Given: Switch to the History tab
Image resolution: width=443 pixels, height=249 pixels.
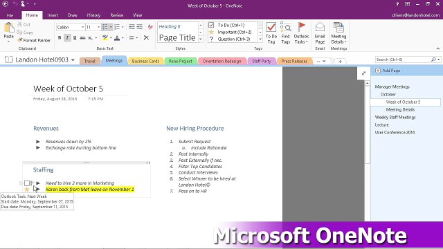Looking at the screenshot, I should (93, 15).
